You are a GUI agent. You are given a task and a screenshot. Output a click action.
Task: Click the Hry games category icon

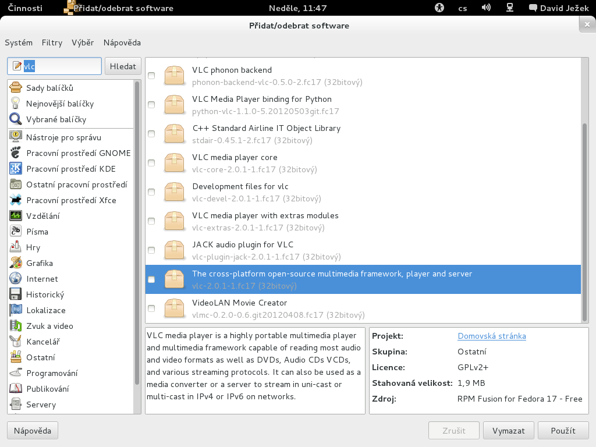[16, 247]
